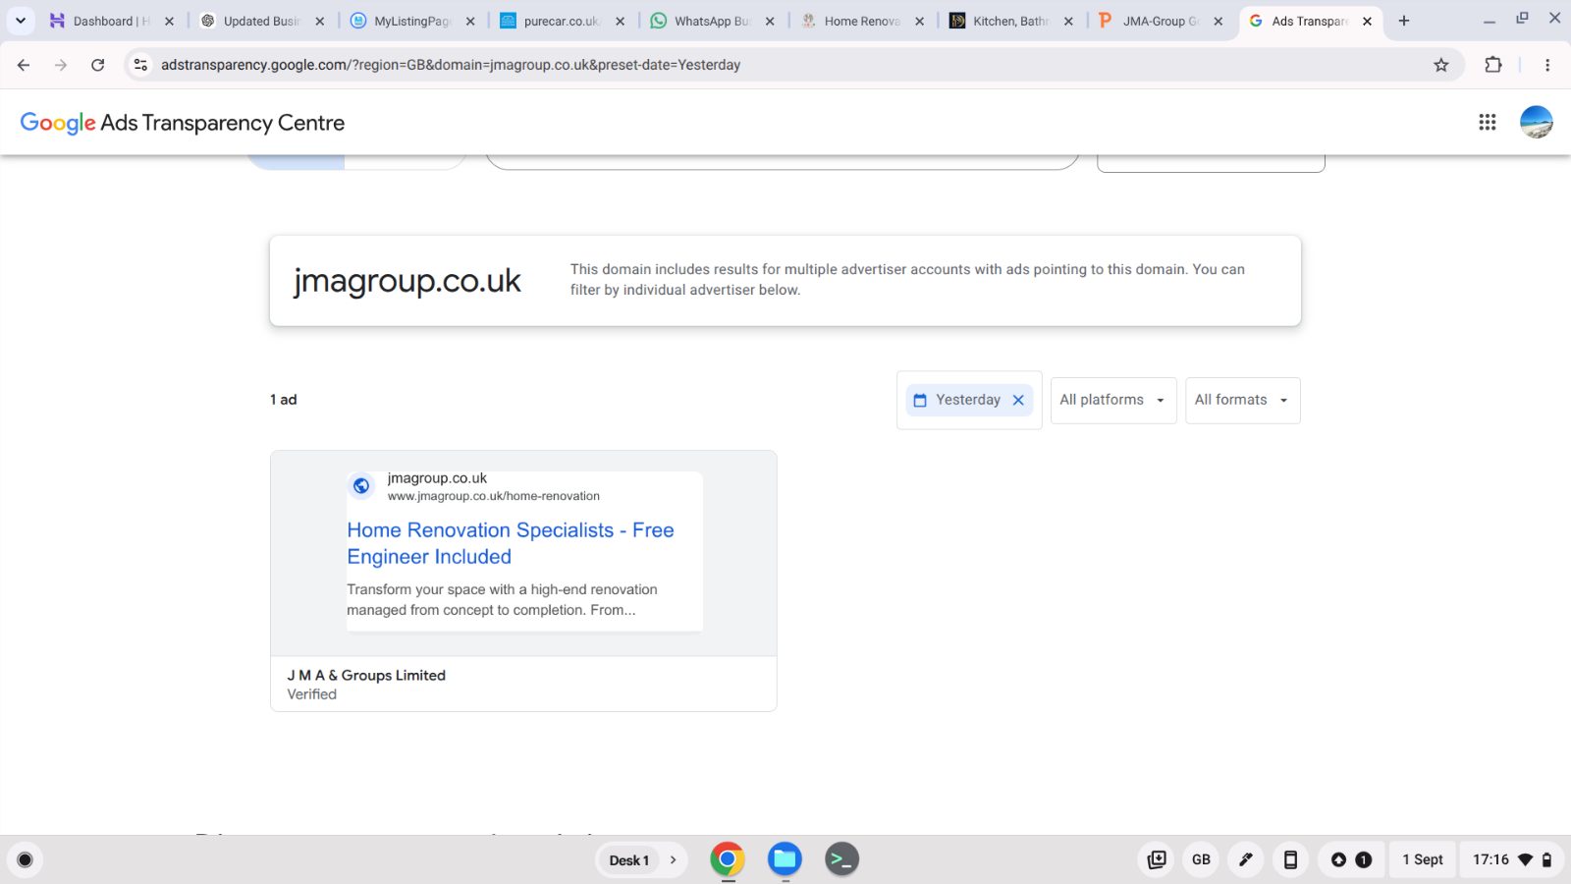Open the Desk 1 switcher
1571x884 pixels.
pos(629,860)
